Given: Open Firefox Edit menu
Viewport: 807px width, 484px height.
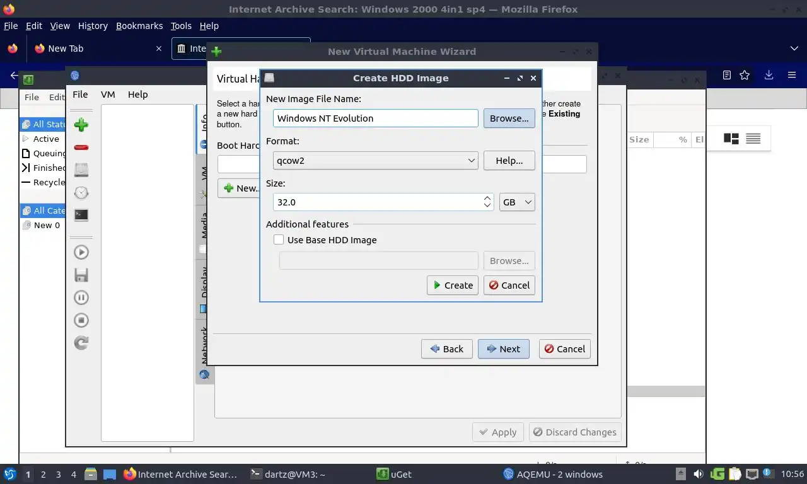Looking at the screenshot, I should pyautogui.click(x=34, y=26).
